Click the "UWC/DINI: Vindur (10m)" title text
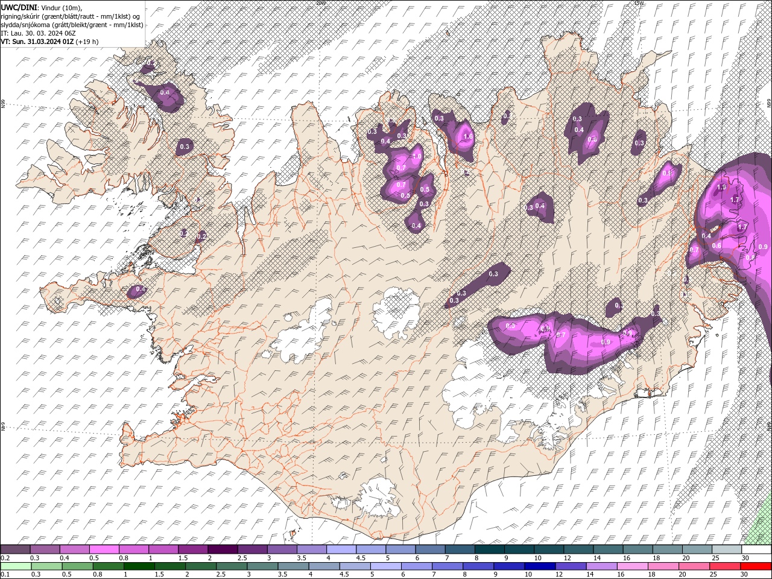The width and height of the screenshot is (772, 579). pyautogui.click(x=41, y=7)
